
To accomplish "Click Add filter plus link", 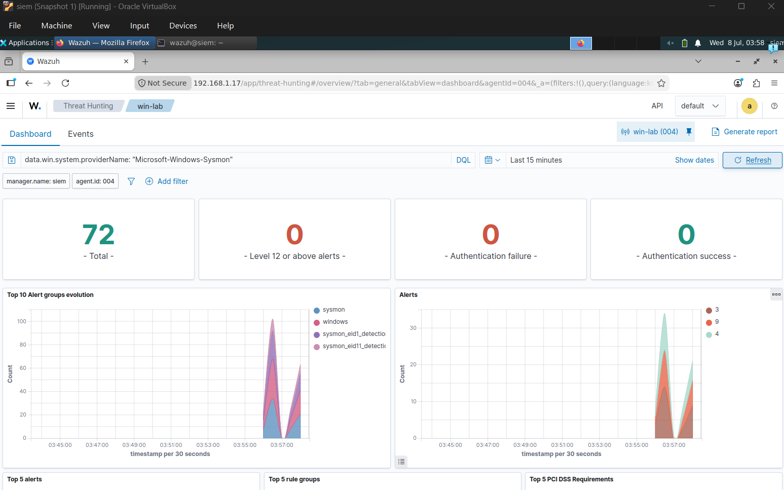I will click(167, 181).
